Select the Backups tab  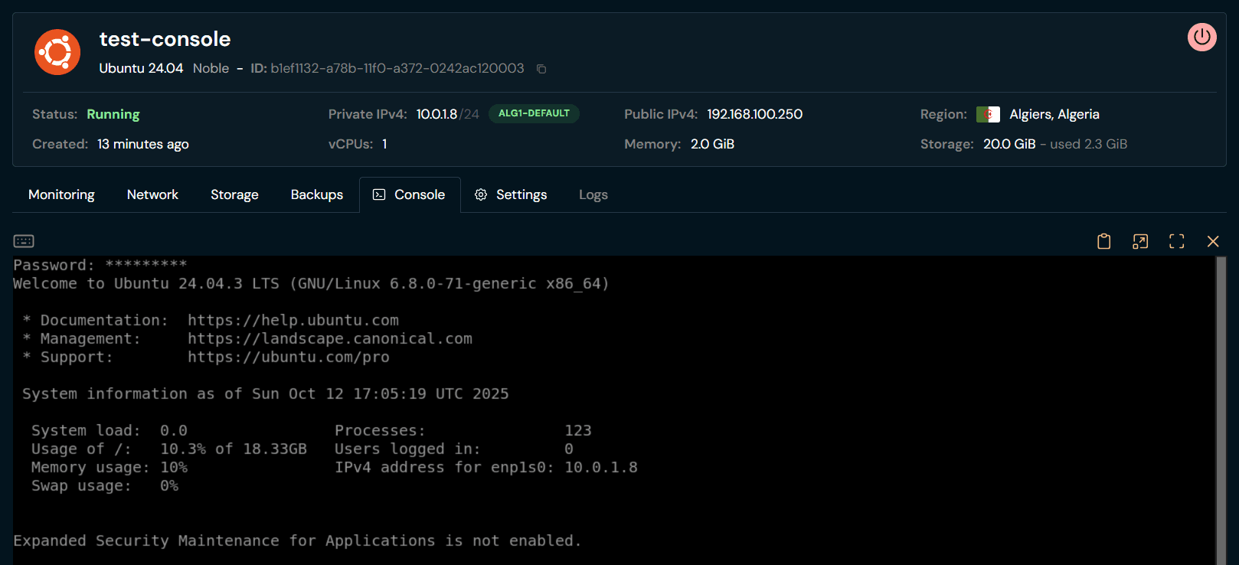pos(316,194)
